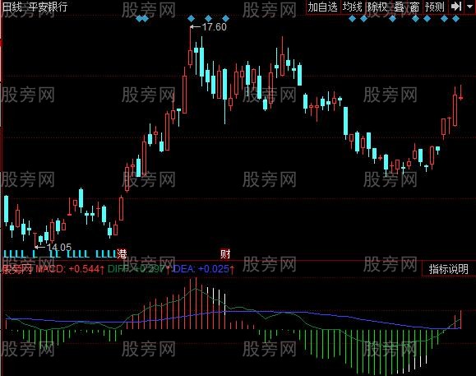
Task: Click the 叠 overlay button
Action: coord(400,7)
